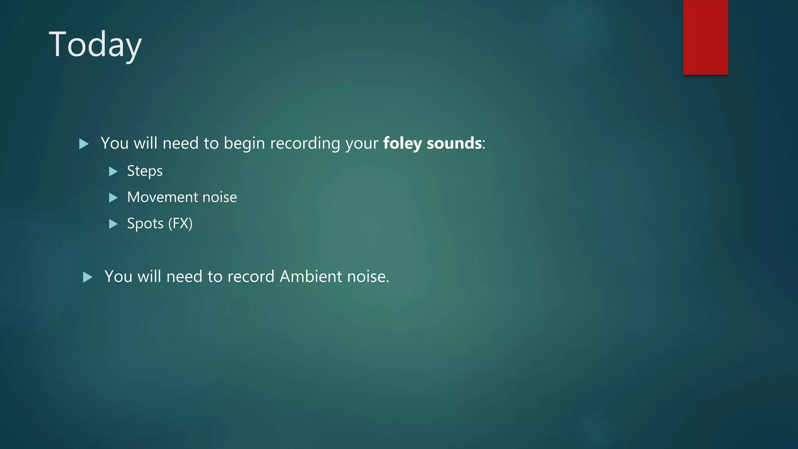Click the 'Spots (FX)' text
This screenshot has height=449, width=798.
point(160,224)
